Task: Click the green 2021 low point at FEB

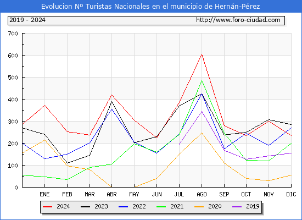Action: click(67, 180)
